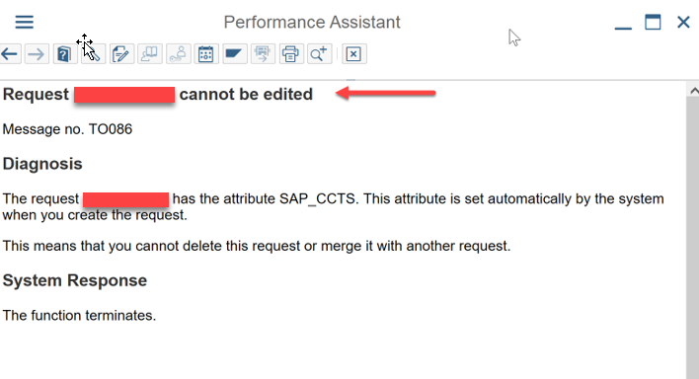Maximize the Performance Assistant window
The width and height of the screenshot is (699, 379).
coord(653,22)
